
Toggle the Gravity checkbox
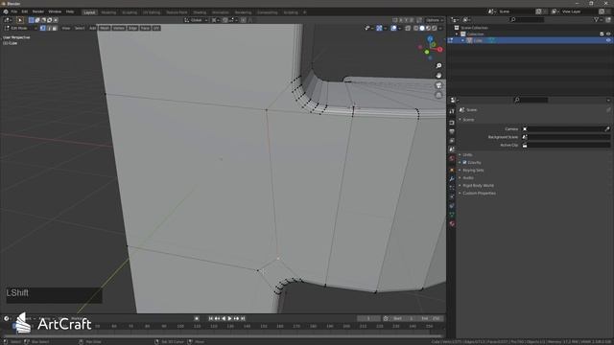pyautogui.click(x=464, y=162)
